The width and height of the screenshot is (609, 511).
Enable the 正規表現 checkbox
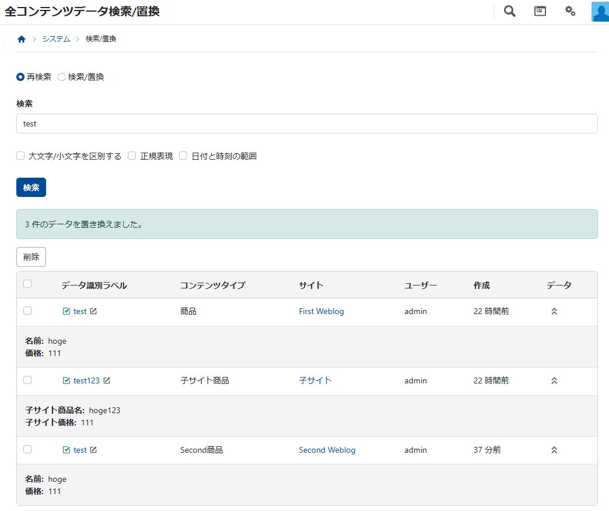pyautogui.click(x=132, y=156)
